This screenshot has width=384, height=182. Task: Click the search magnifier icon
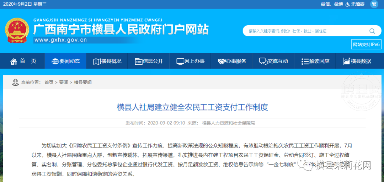click(372, 31)
